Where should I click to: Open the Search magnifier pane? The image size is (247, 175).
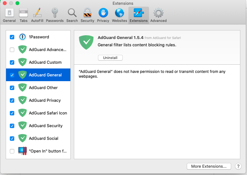click(72, 16)
